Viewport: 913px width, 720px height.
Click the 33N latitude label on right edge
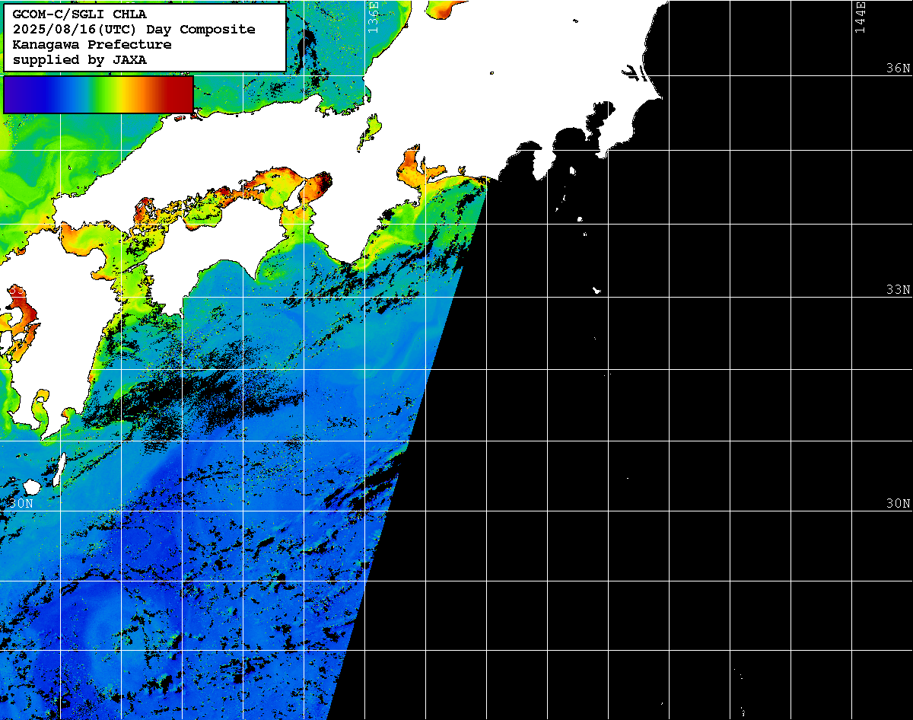(898, 289)
